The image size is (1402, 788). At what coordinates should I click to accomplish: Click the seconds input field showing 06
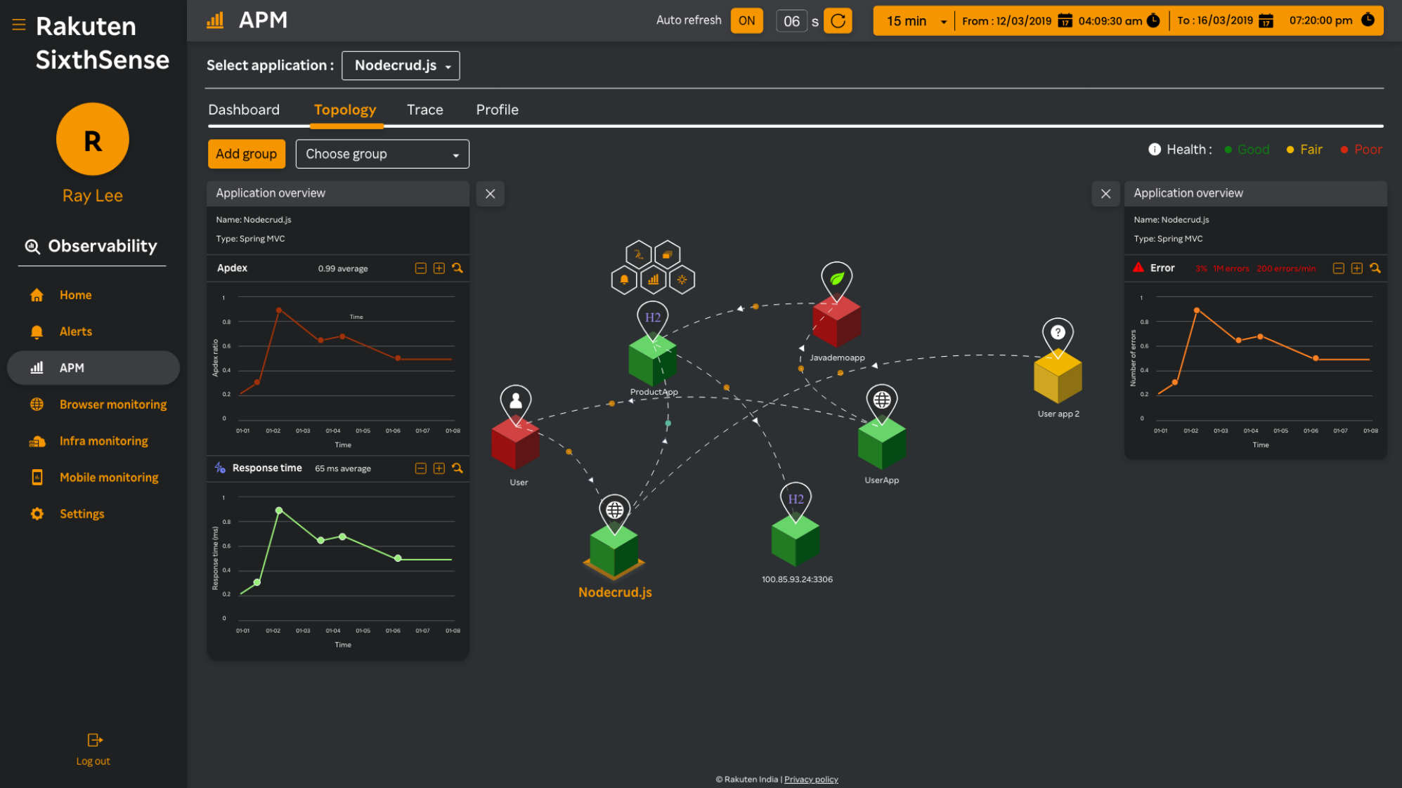(791, 20)
